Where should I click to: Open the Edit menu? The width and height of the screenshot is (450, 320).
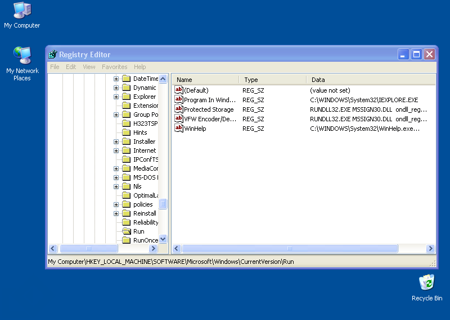pyautogui.click(x=71, y=67)
